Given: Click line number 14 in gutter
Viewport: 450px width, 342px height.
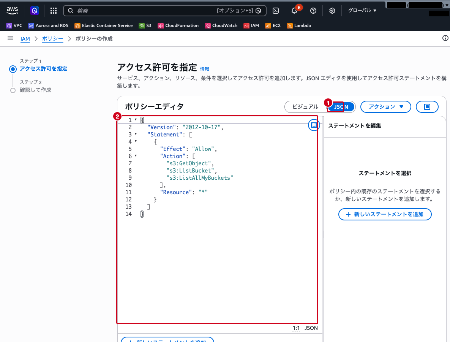Looking at the screenshot, I should click(129, 214).
